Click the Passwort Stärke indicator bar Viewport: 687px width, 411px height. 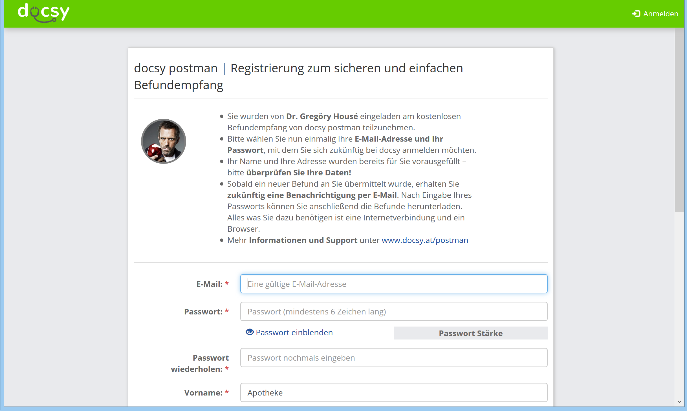coord(470,333)
